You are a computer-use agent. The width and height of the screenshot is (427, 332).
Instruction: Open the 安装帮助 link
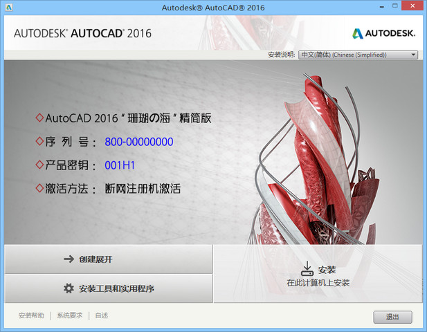(x=31, y=315)
